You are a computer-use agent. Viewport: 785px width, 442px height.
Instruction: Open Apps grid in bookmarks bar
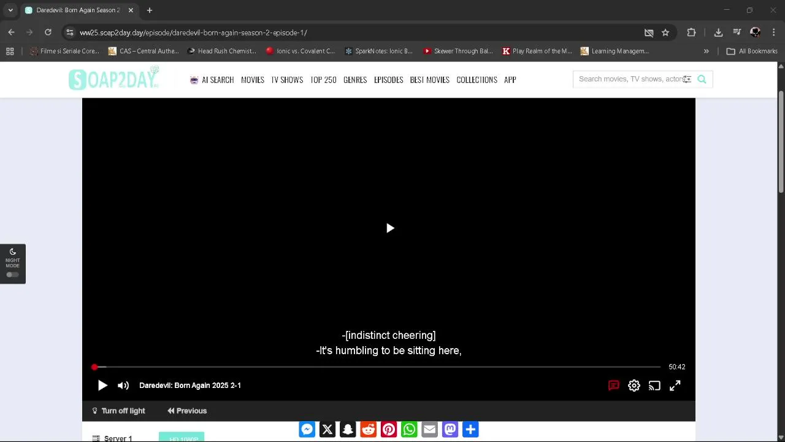coord(10,51)
